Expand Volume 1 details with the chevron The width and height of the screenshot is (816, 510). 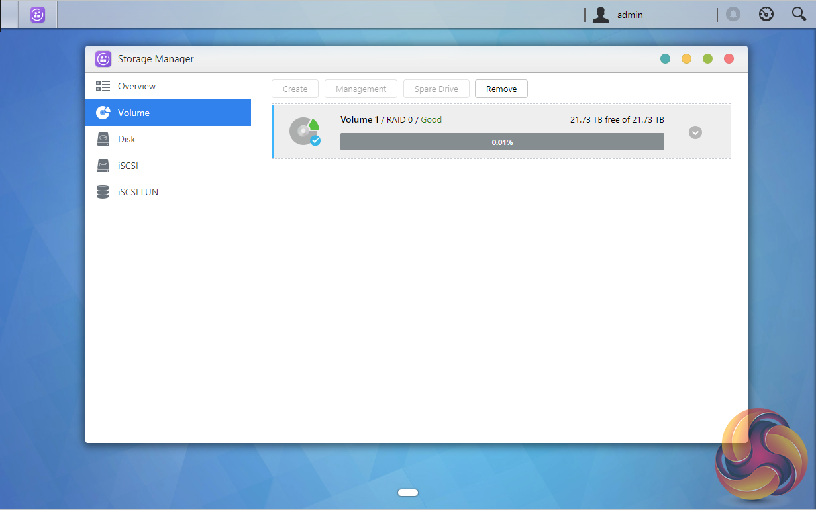coord(695,132)
